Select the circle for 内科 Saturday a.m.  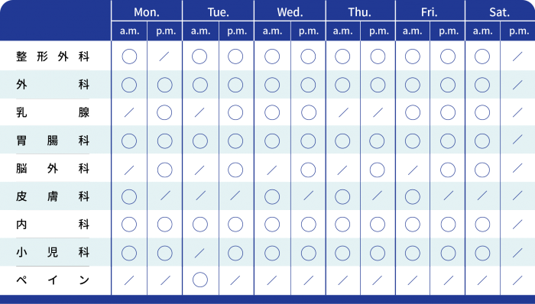click(x=482, y=225)
